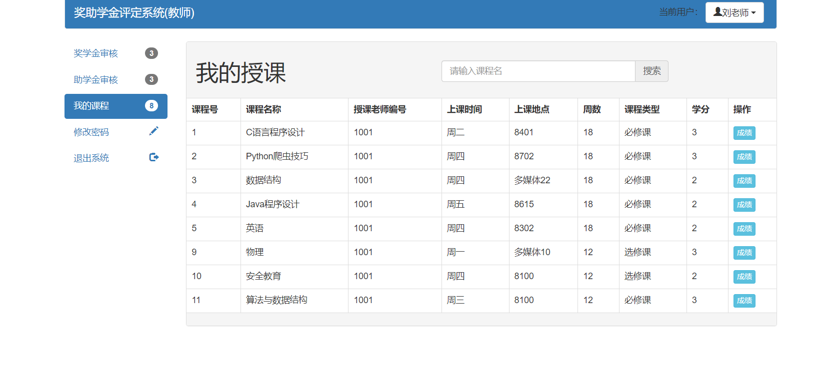Open 成绩 for 英语 course
The image size is (823, 373).
point(744,229)
